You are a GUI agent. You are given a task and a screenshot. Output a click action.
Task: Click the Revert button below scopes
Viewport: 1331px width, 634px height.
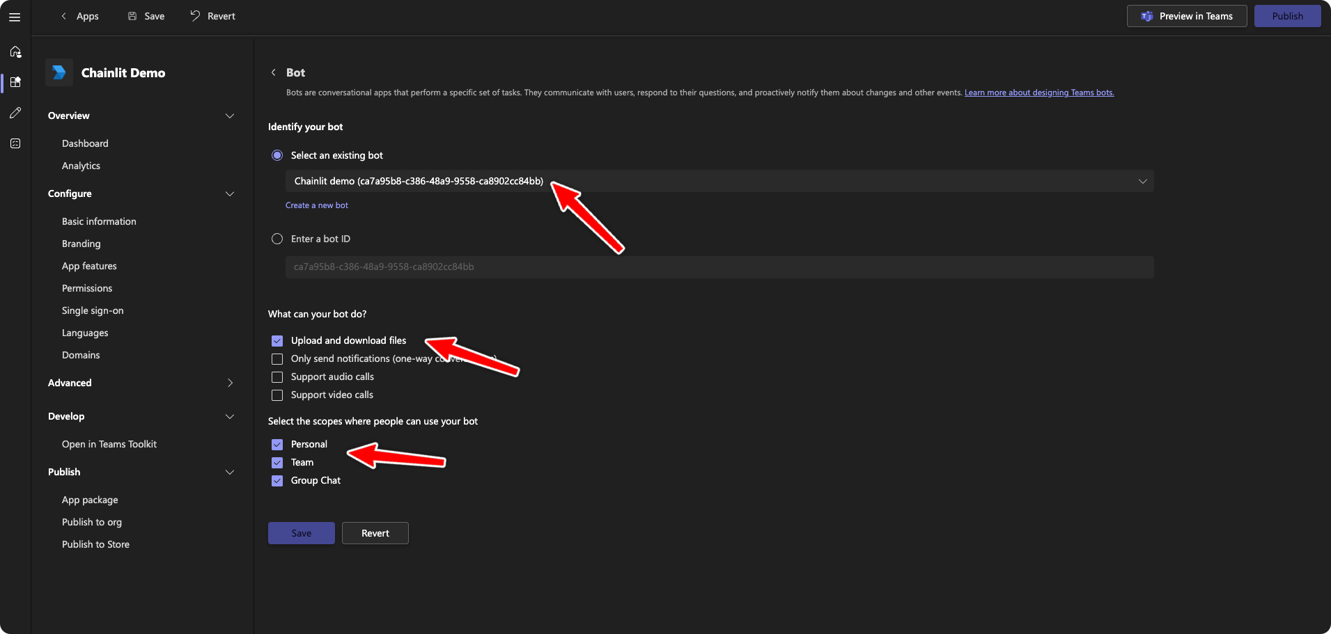pos(375,533)
